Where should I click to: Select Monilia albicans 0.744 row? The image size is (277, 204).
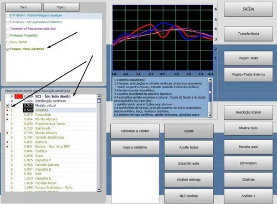pyautogui.click(x=51, y=133)
